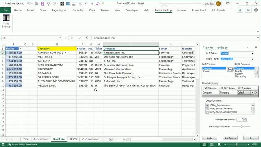Open the Power Pivot ribbon tab
Screen dimensions: 261x147
199,10
